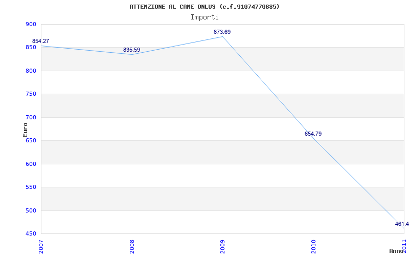Select the 2007 year tick label
The height and width of the screenshot is (256, 409).
coord(41,246)
